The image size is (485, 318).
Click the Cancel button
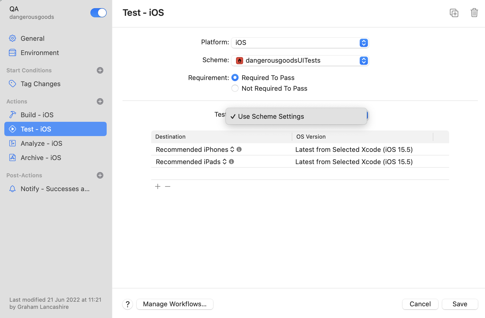coord(420,304)
